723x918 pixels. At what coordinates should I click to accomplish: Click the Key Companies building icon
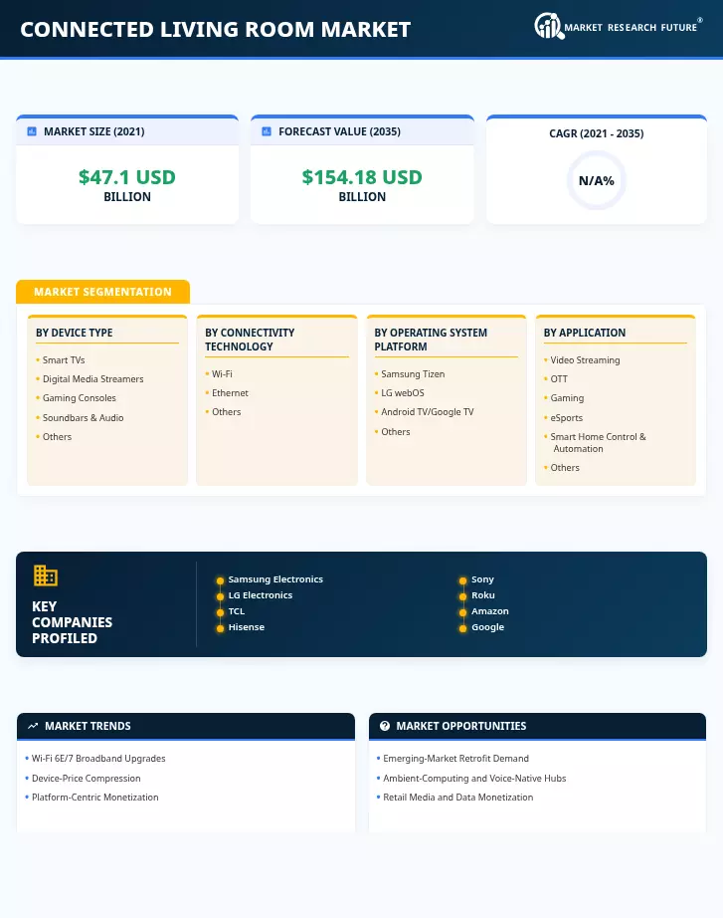(45, 575)
